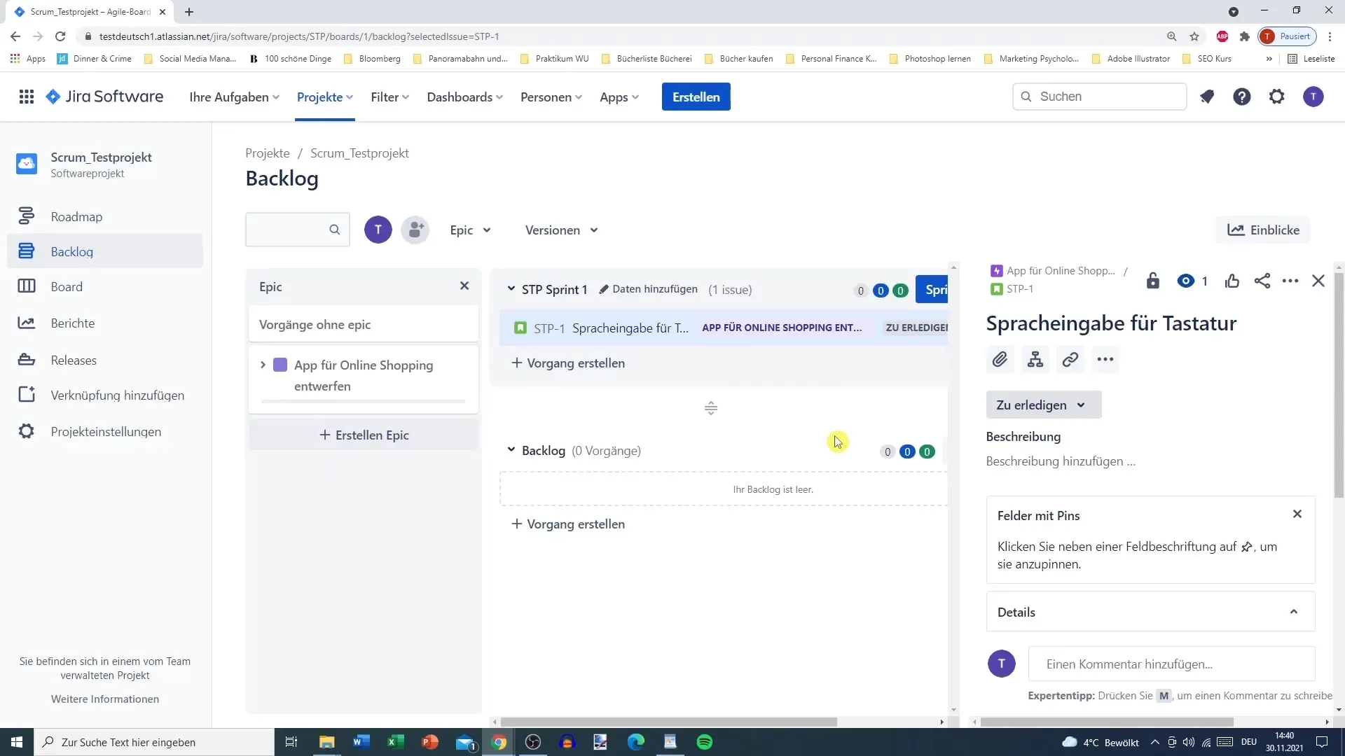The height and width of the screenshot is (756, 1345).
Task: Select Vorgänge ohne epic
Action: (364, 325)
